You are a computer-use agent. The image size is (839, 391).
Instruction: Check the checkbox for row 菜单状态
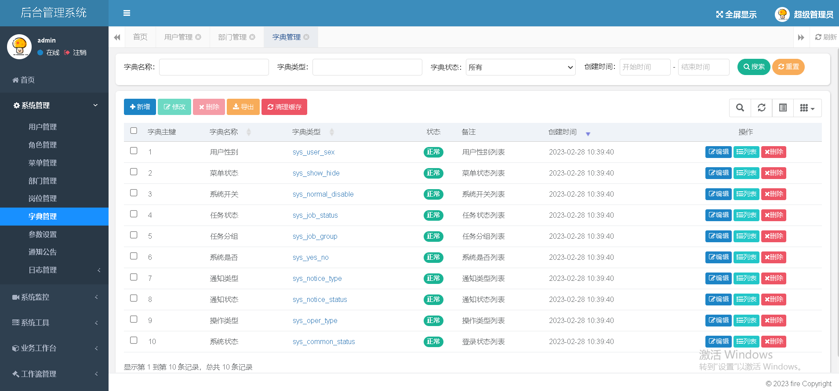pyautogui.click(x=134, y=172)
